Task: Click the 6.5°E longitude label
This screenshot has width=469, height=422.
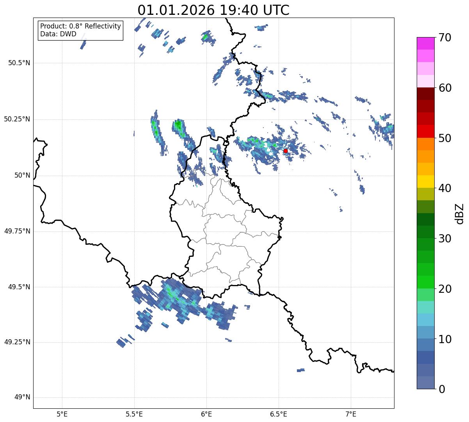Action: click(x=279, y=414)
